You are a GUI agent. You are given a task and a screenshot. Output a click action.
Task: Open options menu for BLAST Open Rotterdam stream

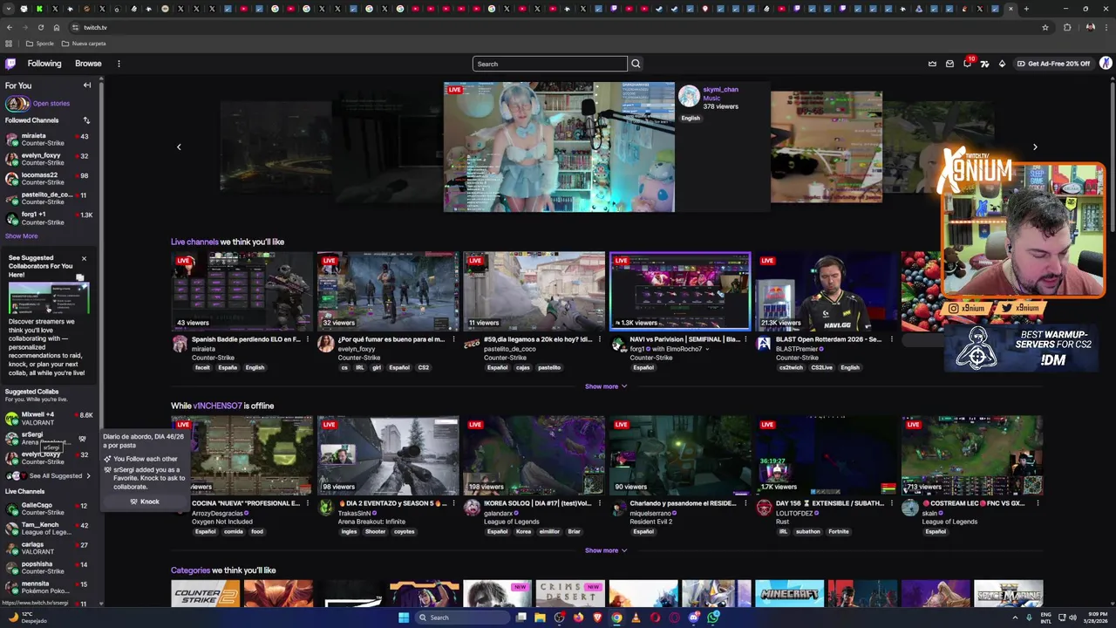pyautogui.click(x=891, y=339)
